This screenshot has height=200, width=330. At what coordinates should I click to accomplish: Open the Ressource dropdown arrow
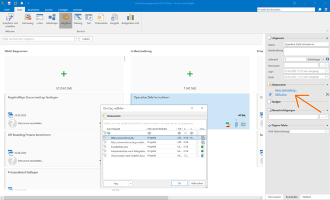[x=327, y=65]
